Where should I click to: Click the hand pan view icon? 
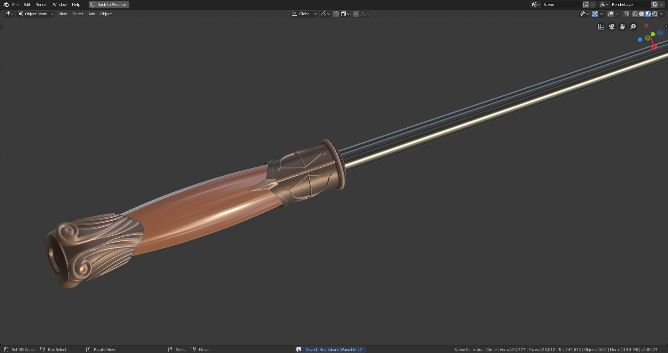point(622,27)
